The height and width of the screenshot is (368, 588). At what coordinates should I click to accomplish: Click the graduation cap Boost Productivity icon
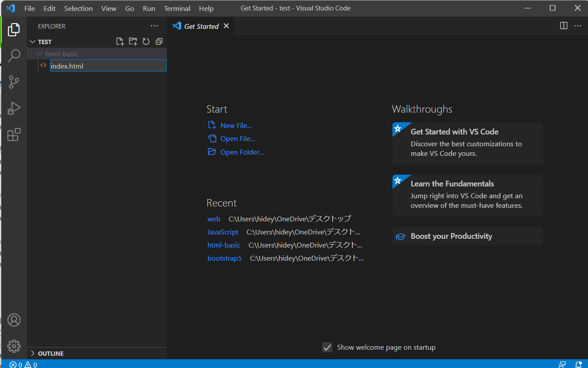pyautogui.click(x=400, y=237)
